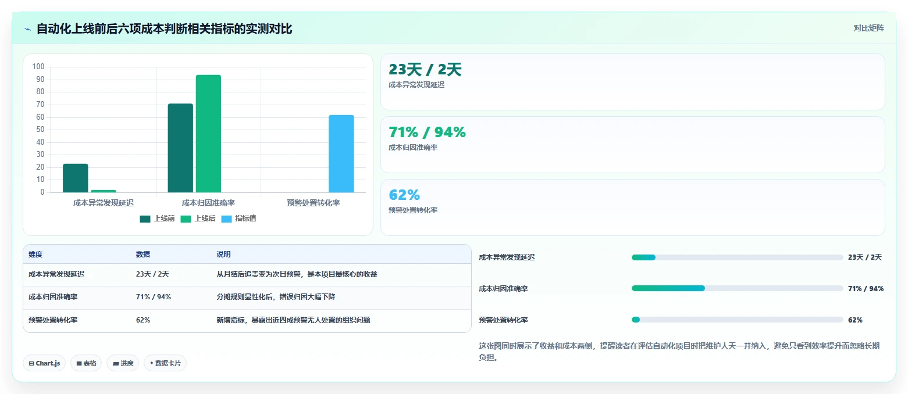This screenshot has width=908, height=394.
Task: Click the 23天 / 2天 table cell
Action: coord(152,274)
